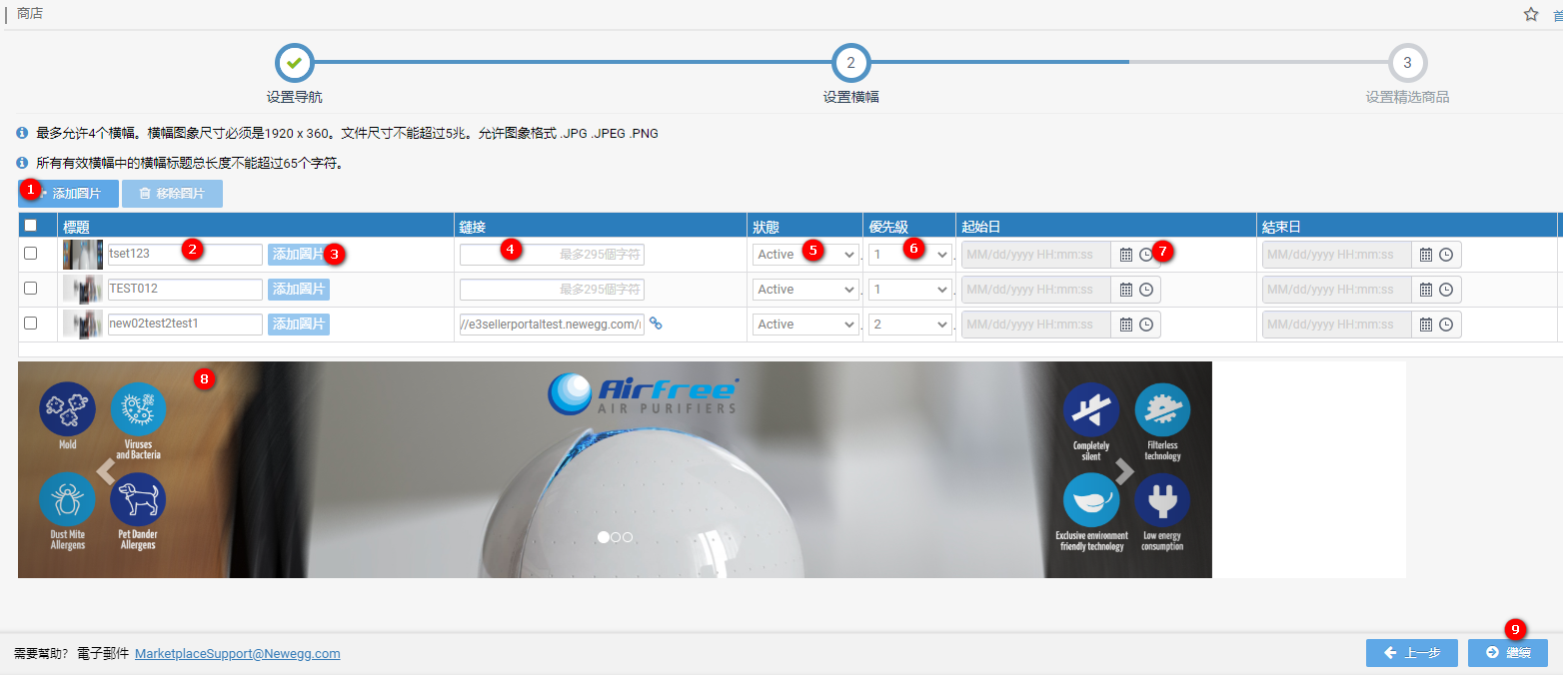The width and height of the screenshot is (1563, 675).
Task: Check the new02test2test1 row checkbox
Action: [x=30, y=324]
